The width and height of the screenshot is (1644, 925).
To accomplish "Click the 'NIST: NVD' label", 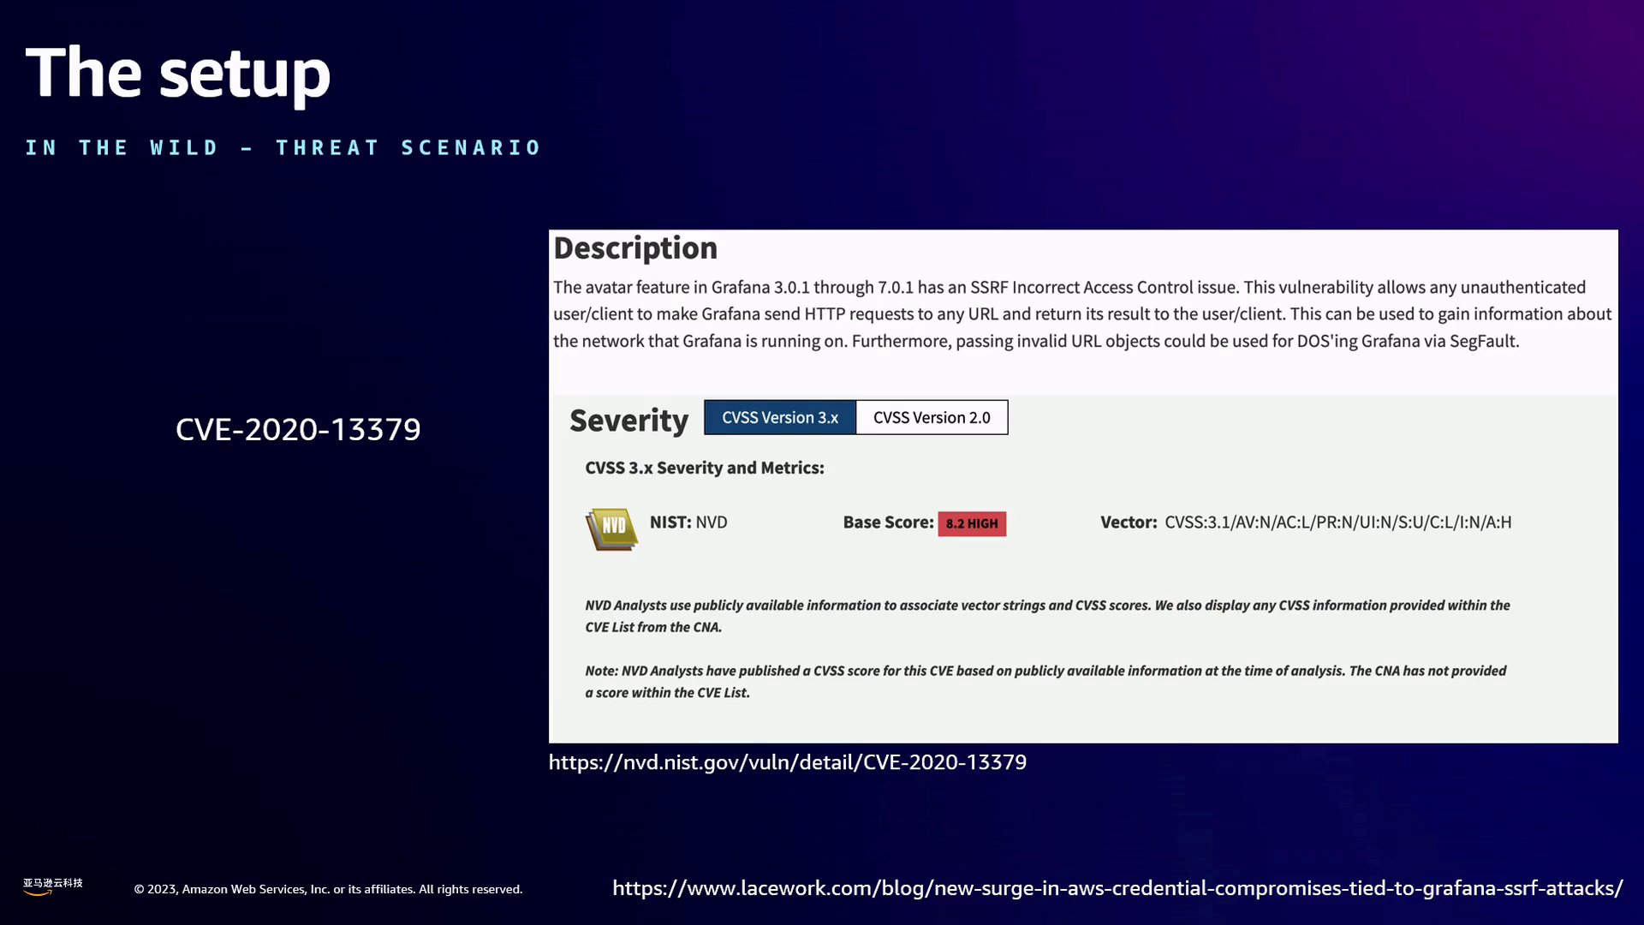I will point(688,522).
